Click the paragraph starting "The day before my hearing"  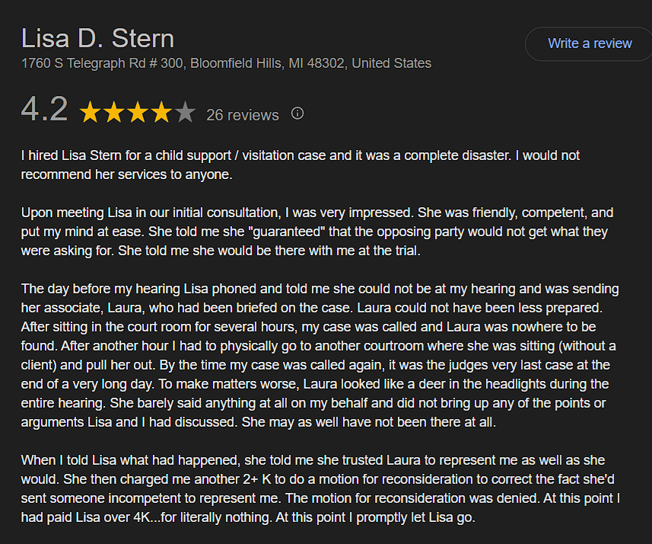(320, 354)
